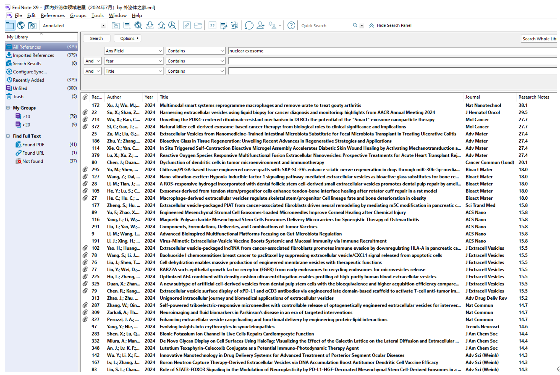Click Format Bibliography icon
This screenshot has width=560, height=375.
(223, 25)
